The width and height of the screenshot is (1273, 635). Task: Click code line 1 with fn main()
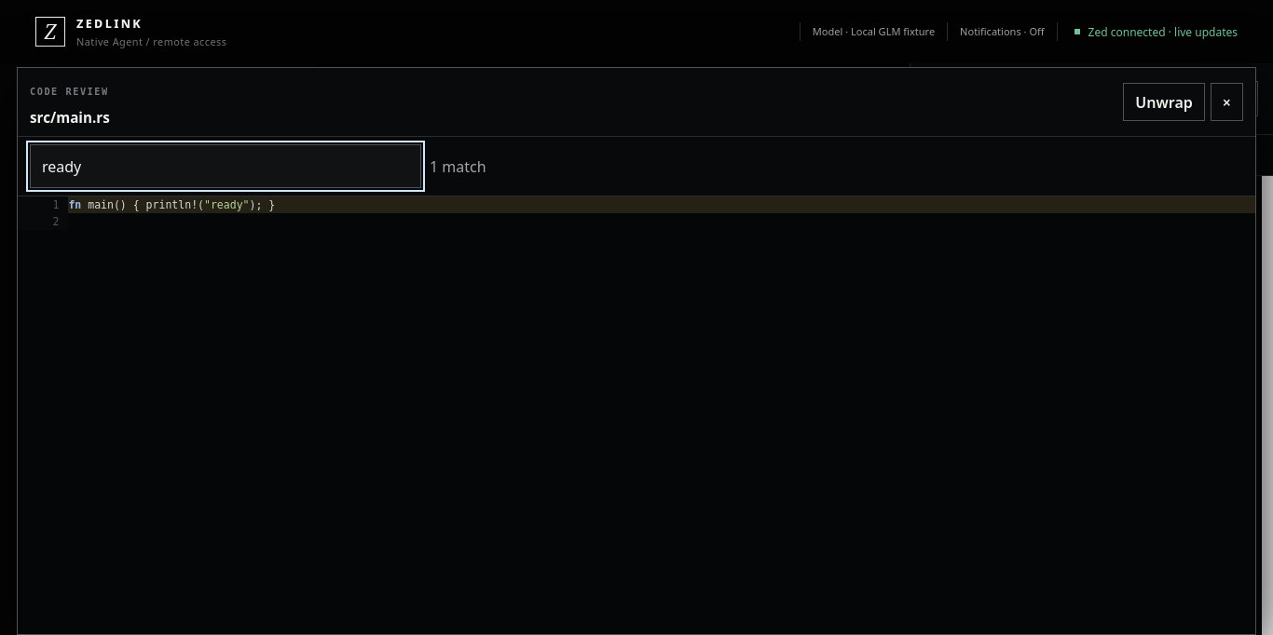point(662,205)
